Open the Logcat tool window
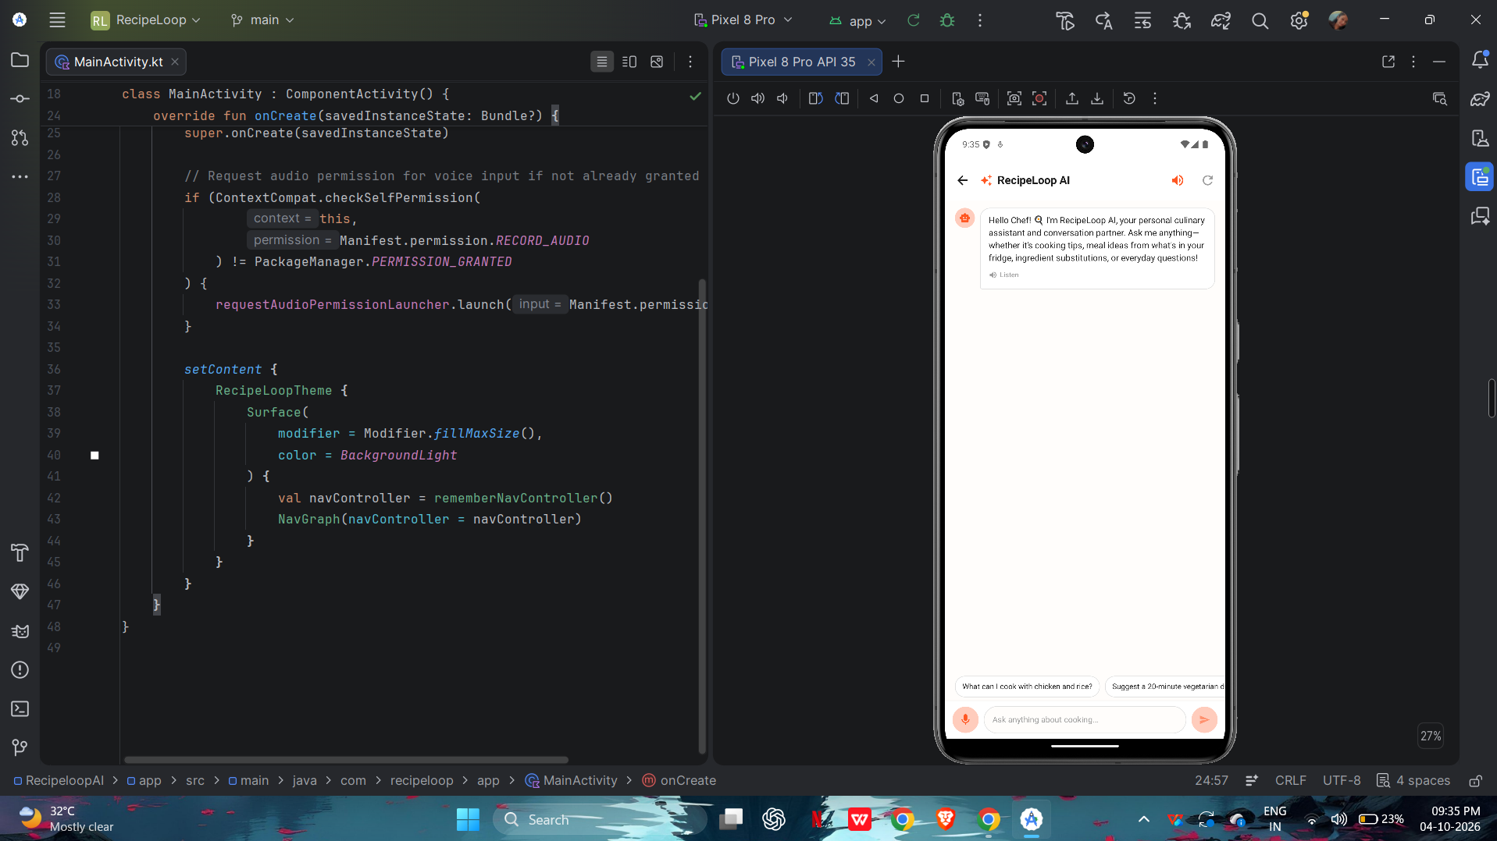 click(x=20, y=630)
